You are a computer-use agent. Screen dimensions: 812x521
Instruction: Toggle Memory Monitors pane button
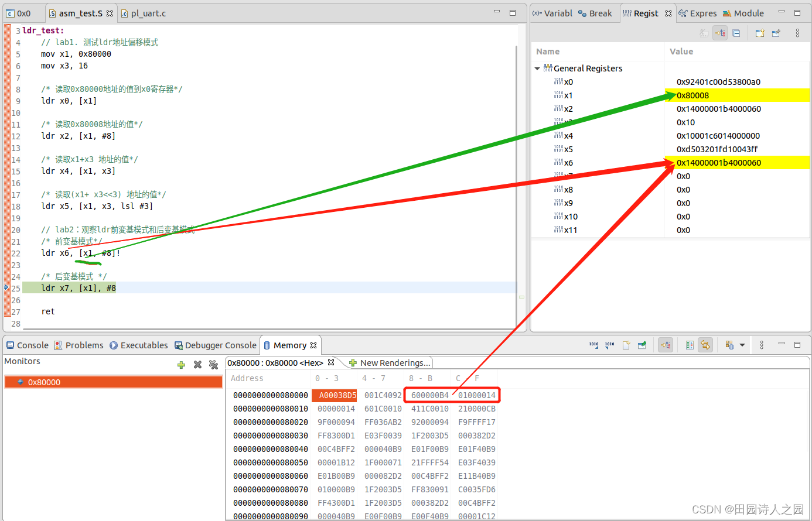coord(666,345)
